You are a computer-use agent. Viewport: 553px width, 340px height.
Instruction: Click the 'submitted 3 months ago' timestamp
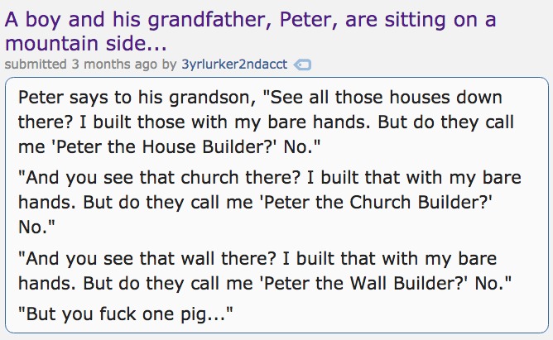pyautogui.click(x=81, y=65)
